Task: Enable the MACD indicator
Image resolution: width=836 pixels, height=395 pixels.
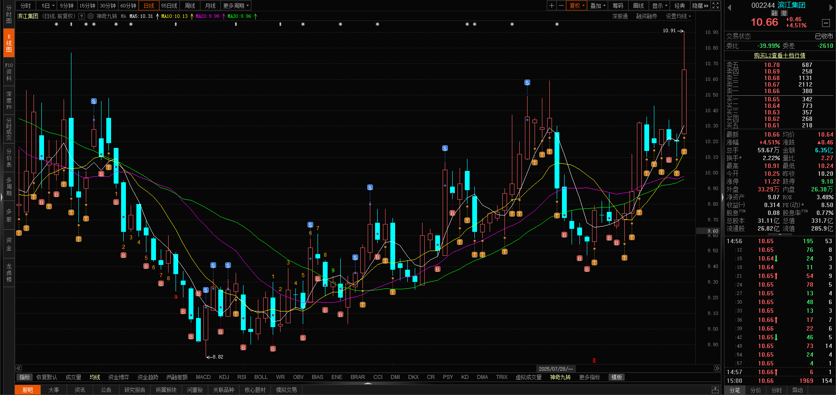Action: [x=203, y=377]
